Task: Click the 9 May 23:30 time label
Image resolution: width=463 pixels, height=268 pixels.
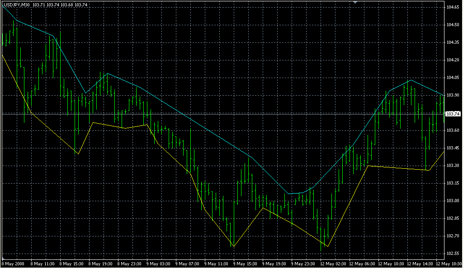Action: (303, 263)
